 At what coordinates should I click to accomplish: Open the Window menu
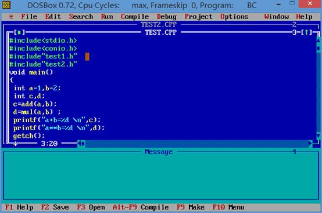pyautogui.click(x=277, y=17)
